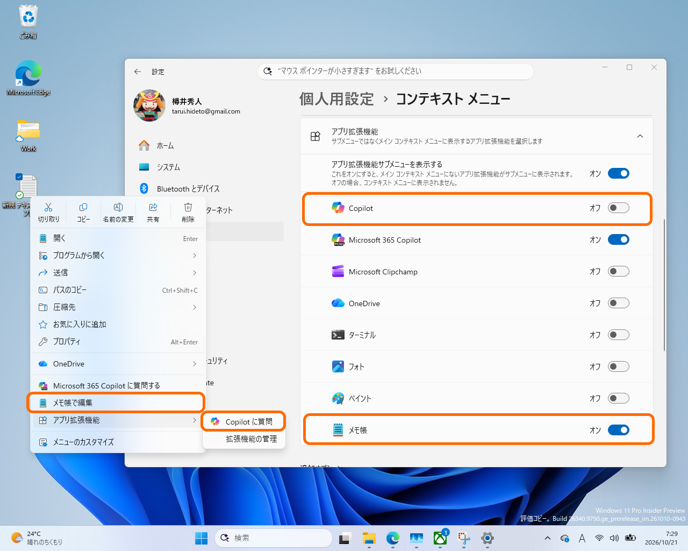Select the Recycle Bin (ごみ箱) icon
The image size is (688, 551).
coord(28,22)
